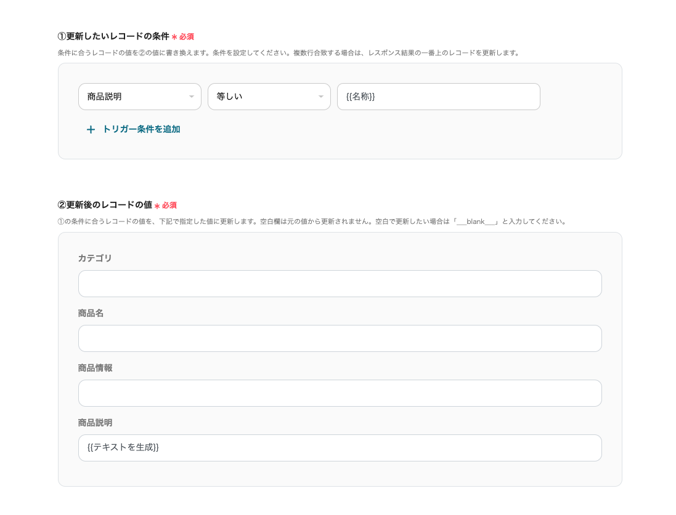
Task: Click the help text mentioning ___blank___
Action: click(x=312, y=222)
